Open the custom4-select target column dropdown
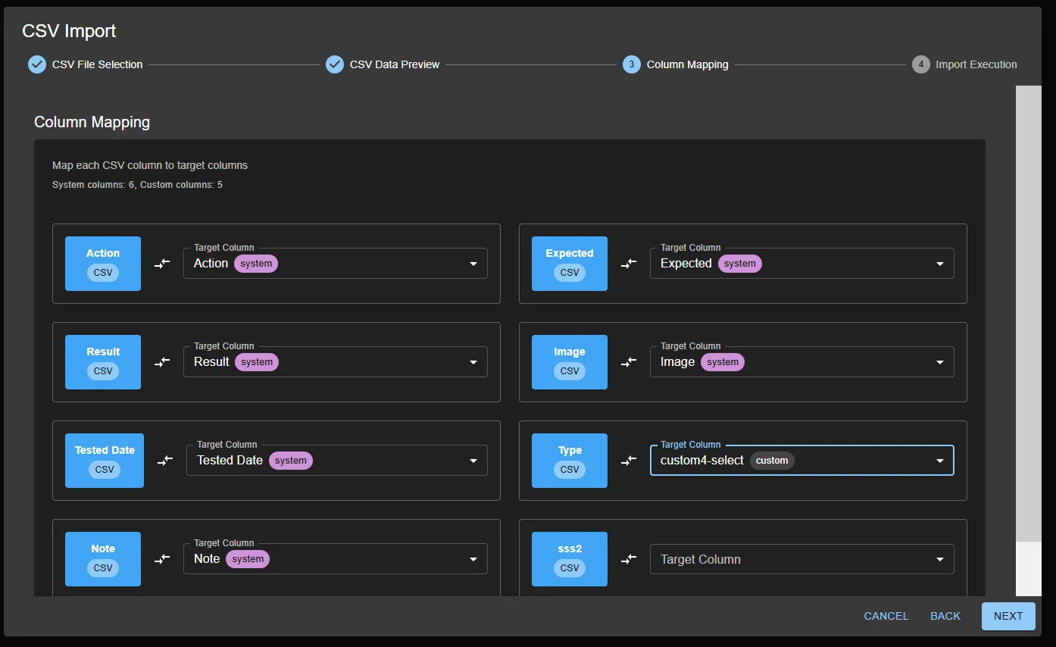The image size is (1056, 647). 801,461
